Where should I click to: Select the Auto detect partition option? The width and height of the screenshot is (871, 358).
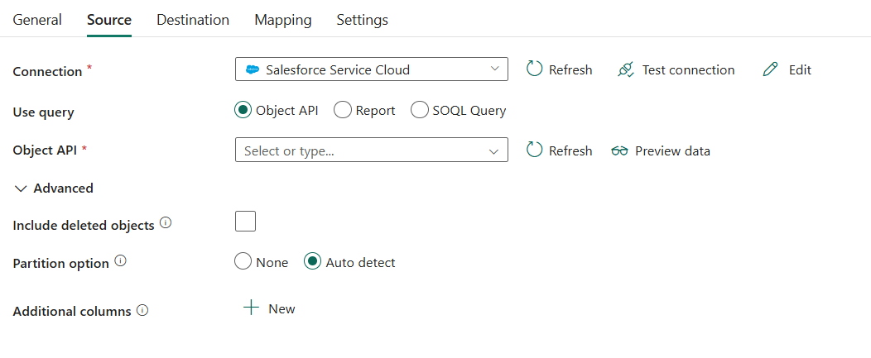[313, 262]
